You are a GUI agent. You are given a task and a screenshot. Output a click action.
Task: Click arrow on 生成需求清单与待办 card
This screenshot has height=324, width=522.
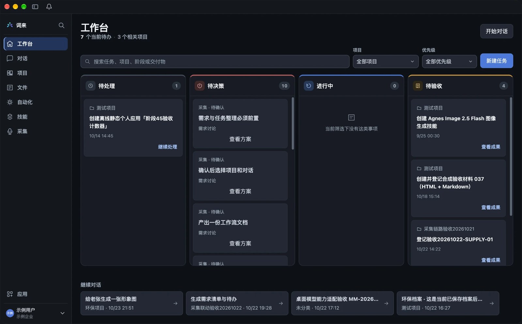[281, 303]
